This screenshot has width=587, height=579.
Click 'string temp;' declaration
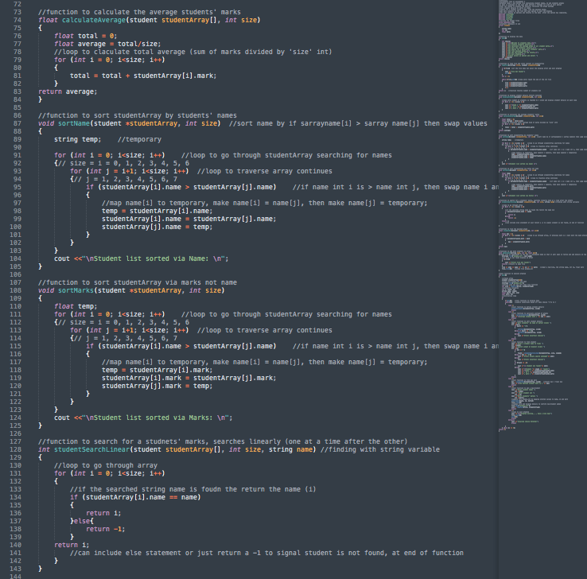click(x=77, y=139)
